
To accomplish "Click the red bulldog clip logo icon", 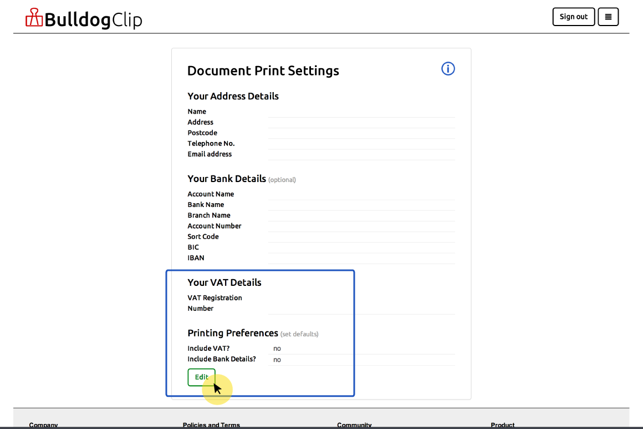I will [34, 18].
